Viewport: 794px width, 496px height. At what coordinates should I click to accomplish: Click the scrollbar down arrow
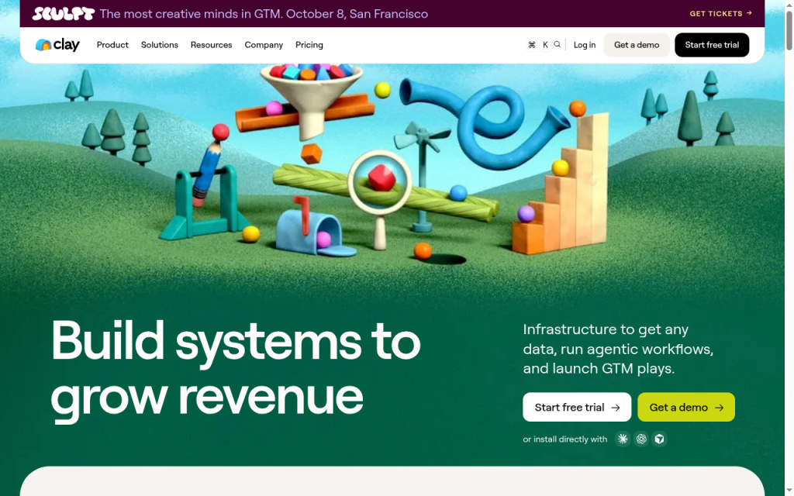(x=789, y=491)
